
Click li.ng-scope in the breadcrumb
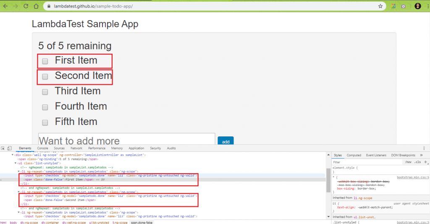(x=120, y=222)
